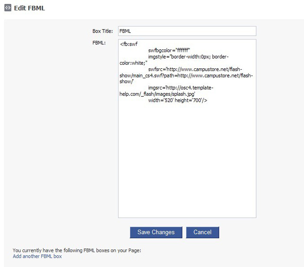Place cursor on the imgstyle attribute line
The height and width of the screenshot is (267, 304).
(x=188, y=57)
